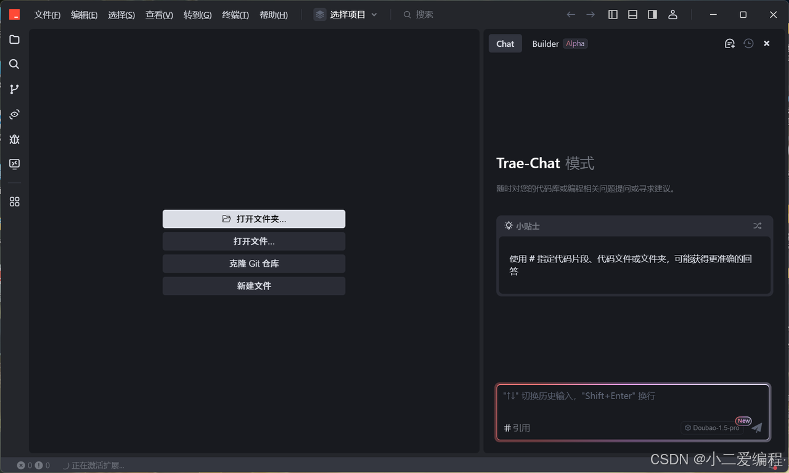The width and height of the screenshot is (789, 473).
Task: Switch to the Chat tab
Action: (x=505, y=44)
